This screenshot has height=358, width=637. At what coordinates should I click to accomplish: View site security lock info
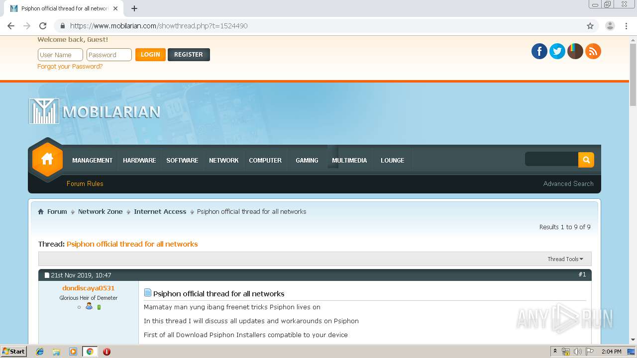62,26
